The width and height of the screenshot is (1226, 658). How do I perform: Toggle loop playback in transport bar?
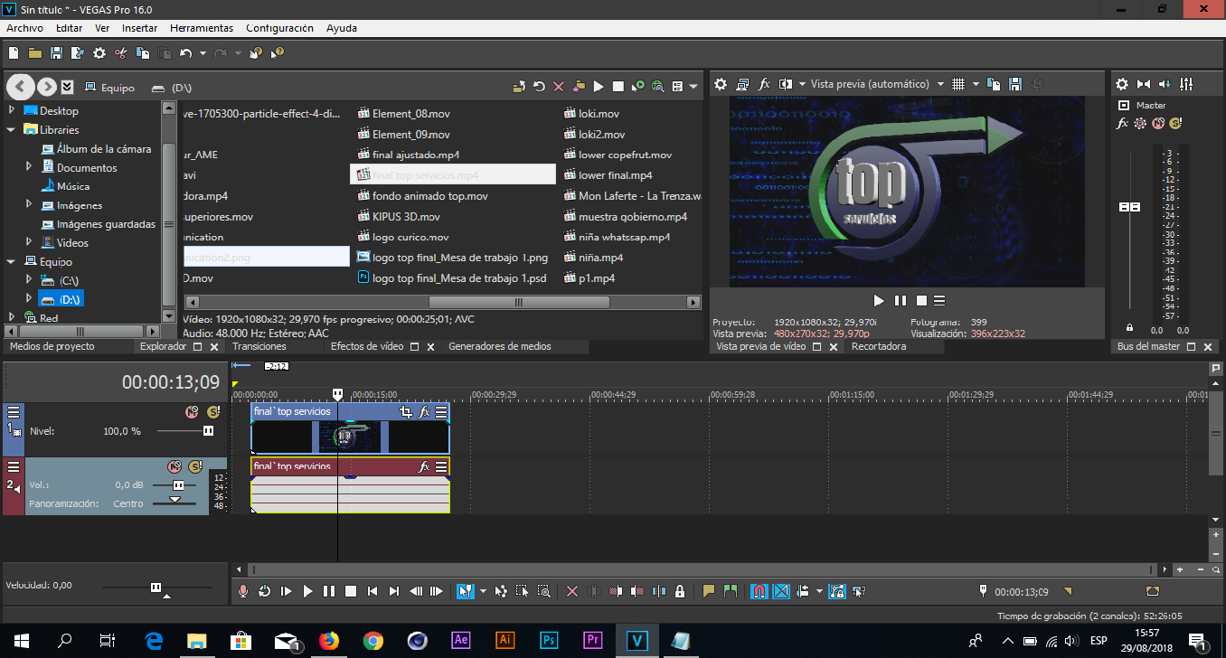tap(264, 591)
